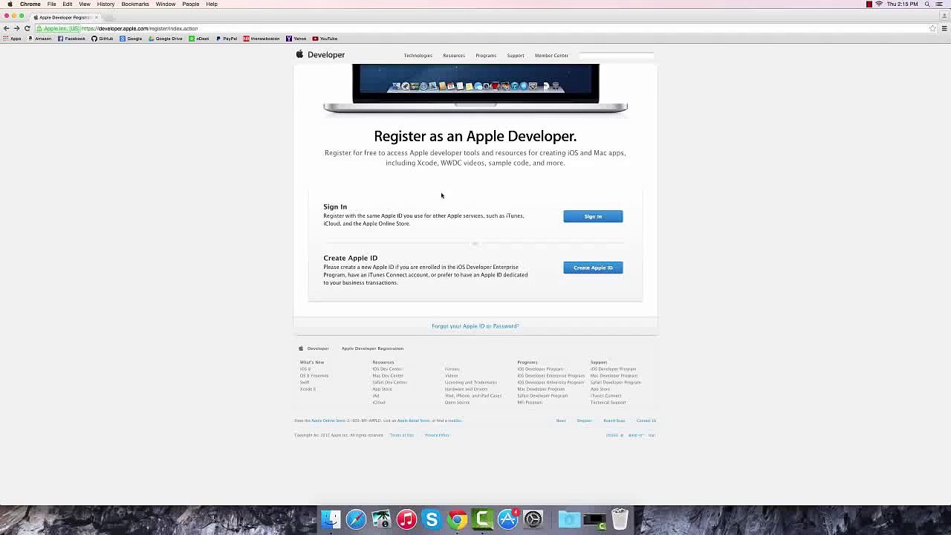Go to Support in the header
The image size is (951, 535).
click(x=516, y=56)
